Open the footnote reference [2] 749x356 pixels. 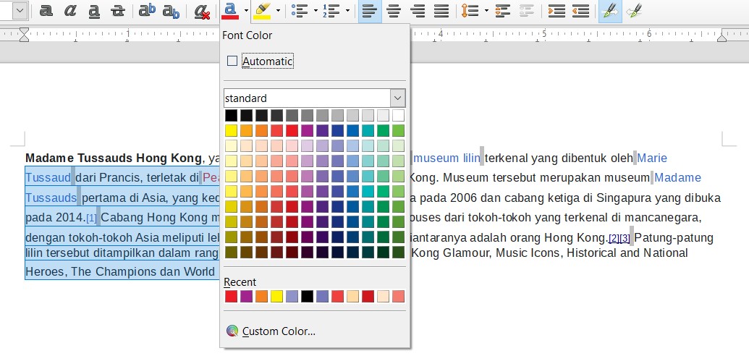click(x=614, y=238)
